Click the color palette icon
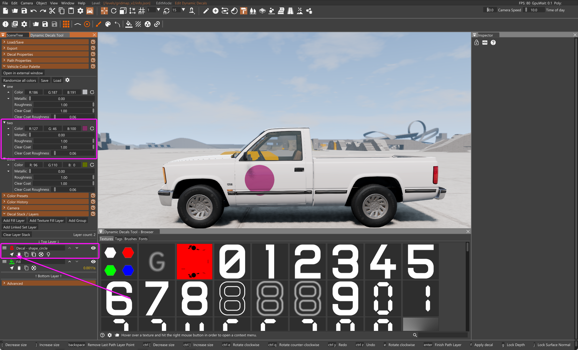 click(108, 24)
